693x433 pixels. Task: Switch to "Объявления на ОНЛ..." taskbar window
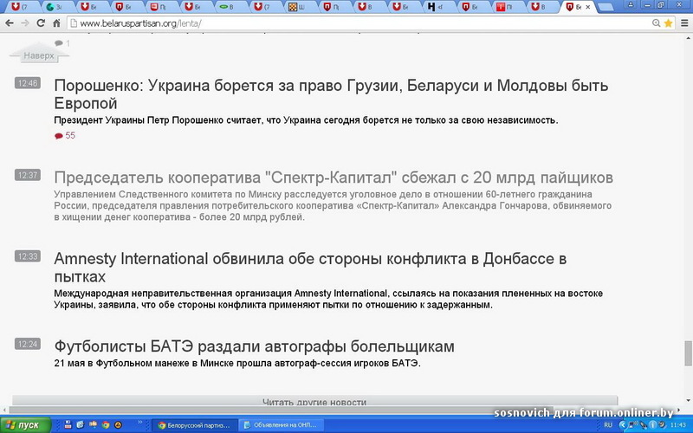[x=281, y=425]
